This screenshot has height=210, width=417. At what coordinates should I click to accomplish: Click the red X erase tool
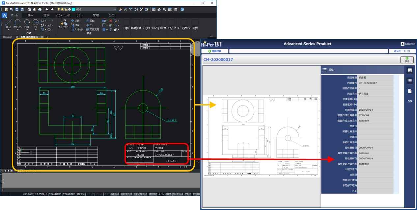point(111,21)
